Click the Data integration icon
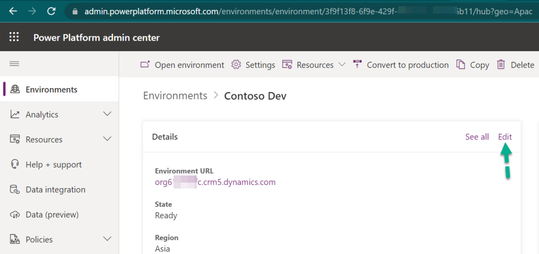The image size is (539, 254). click(x=15, y=190)
